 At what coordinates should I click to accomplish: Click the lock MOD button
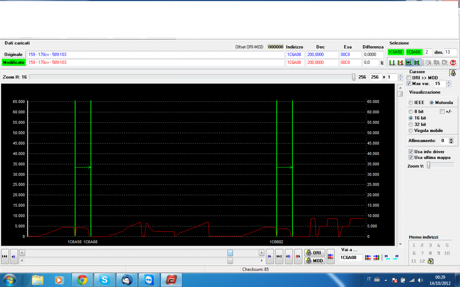coord(315,260)
